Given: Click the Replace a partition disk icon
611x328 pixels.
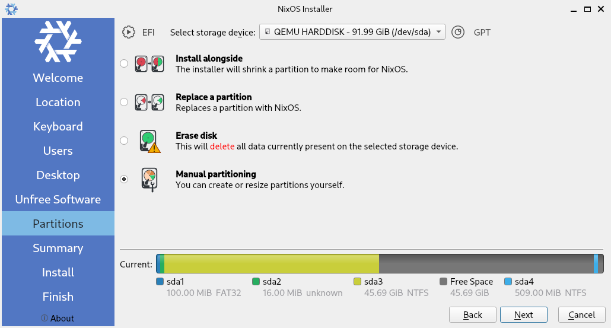Looking at the screenshot, I should click(x=149, y=102).
